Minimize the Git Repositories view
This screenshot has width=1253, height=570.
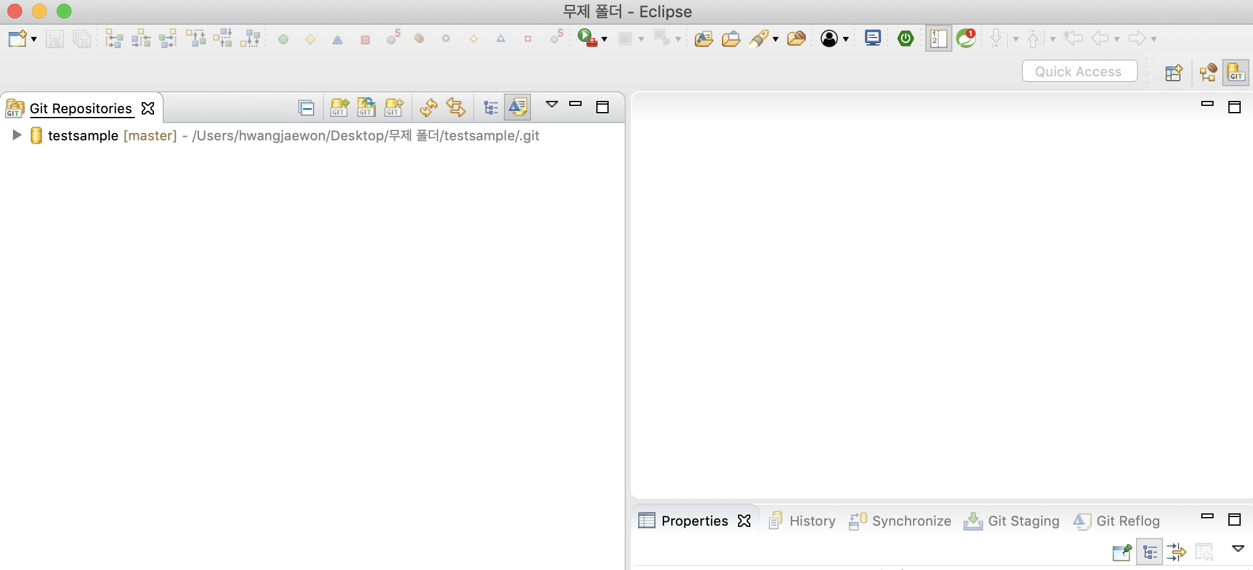(575, 104)
